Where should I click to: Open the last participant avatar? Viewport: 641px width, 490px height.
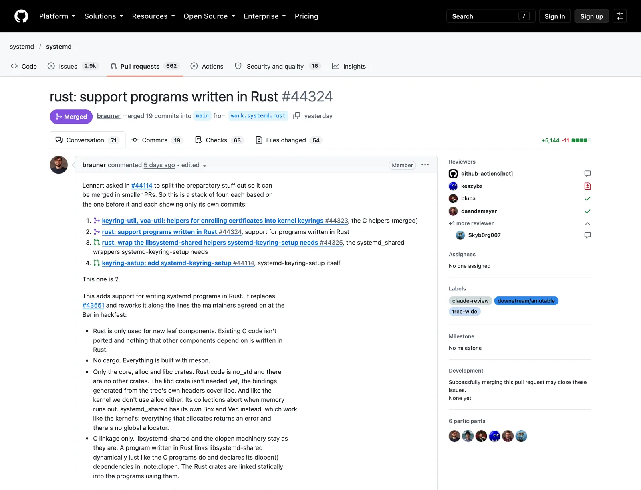(x=521, y=436)
